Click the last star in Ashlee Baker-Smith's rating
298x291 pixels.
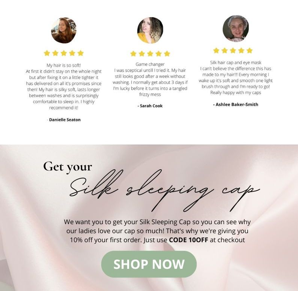[x=250, y=50]
